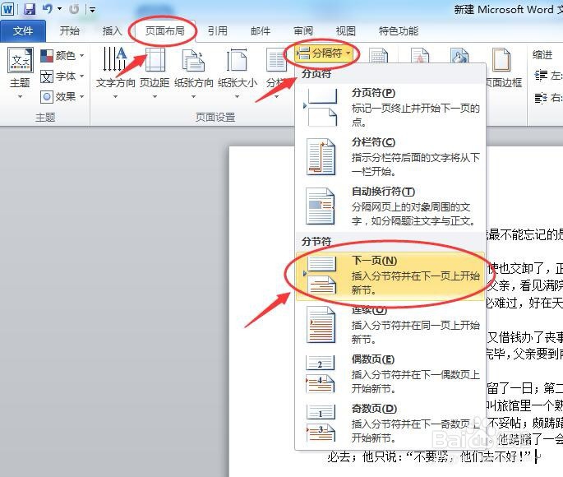Click the 文字方向 (Text Direction) button
Screen dimensions: 563x477
click(115, 72)
